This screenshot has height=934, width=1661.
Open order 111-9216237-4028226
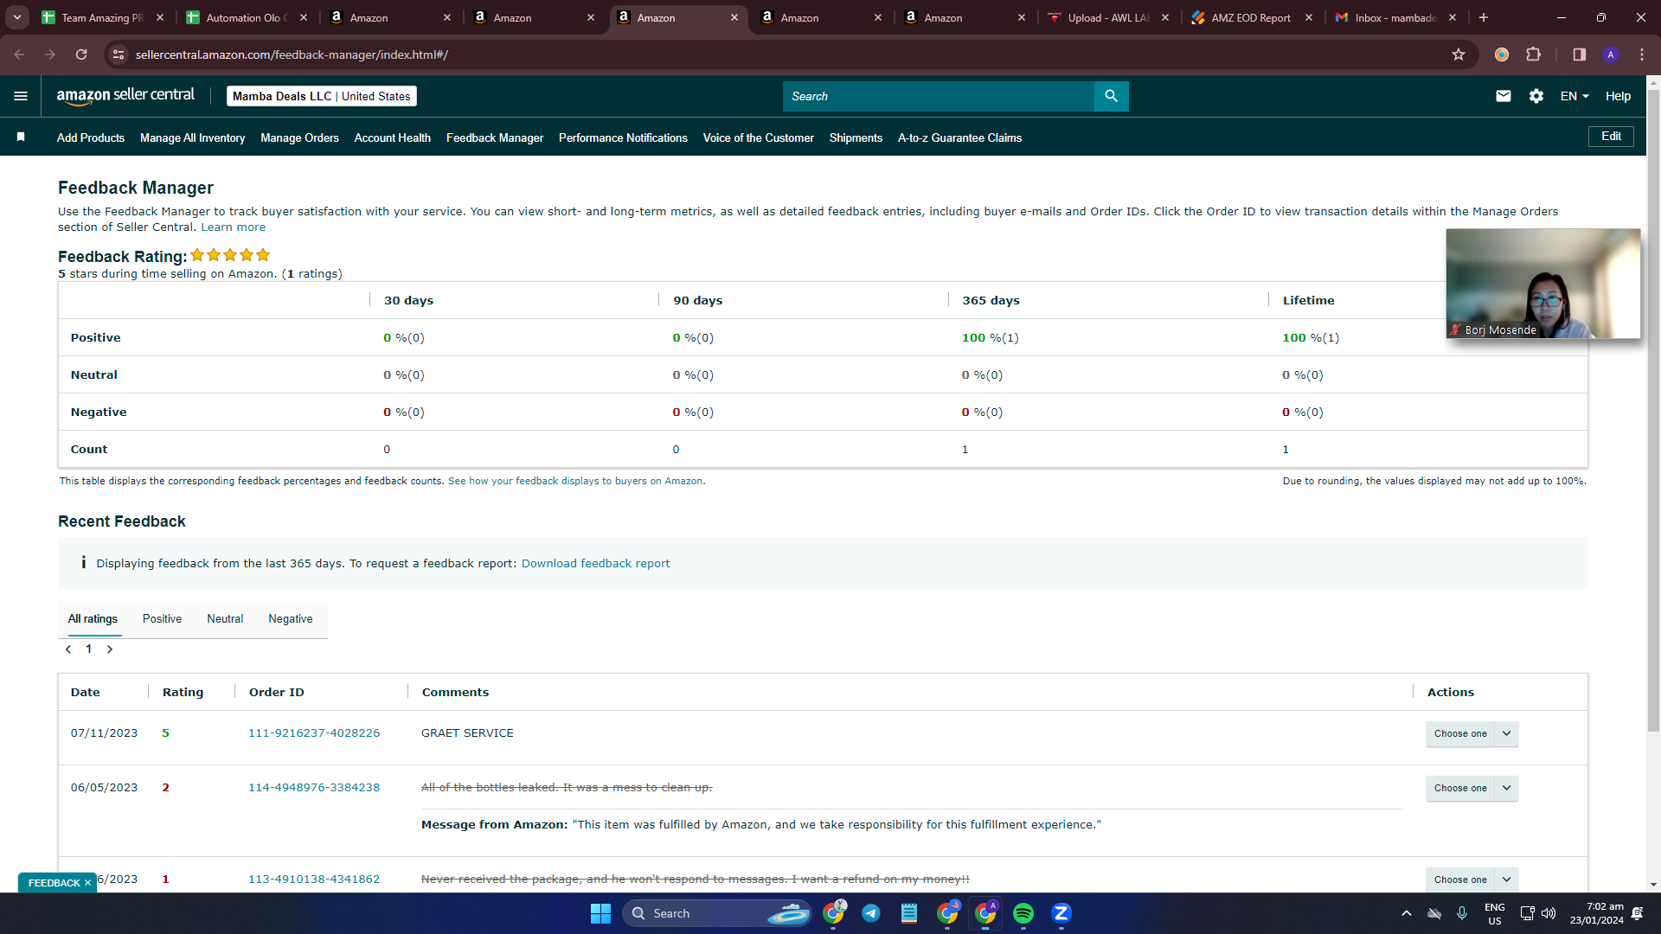click(314, 733)
